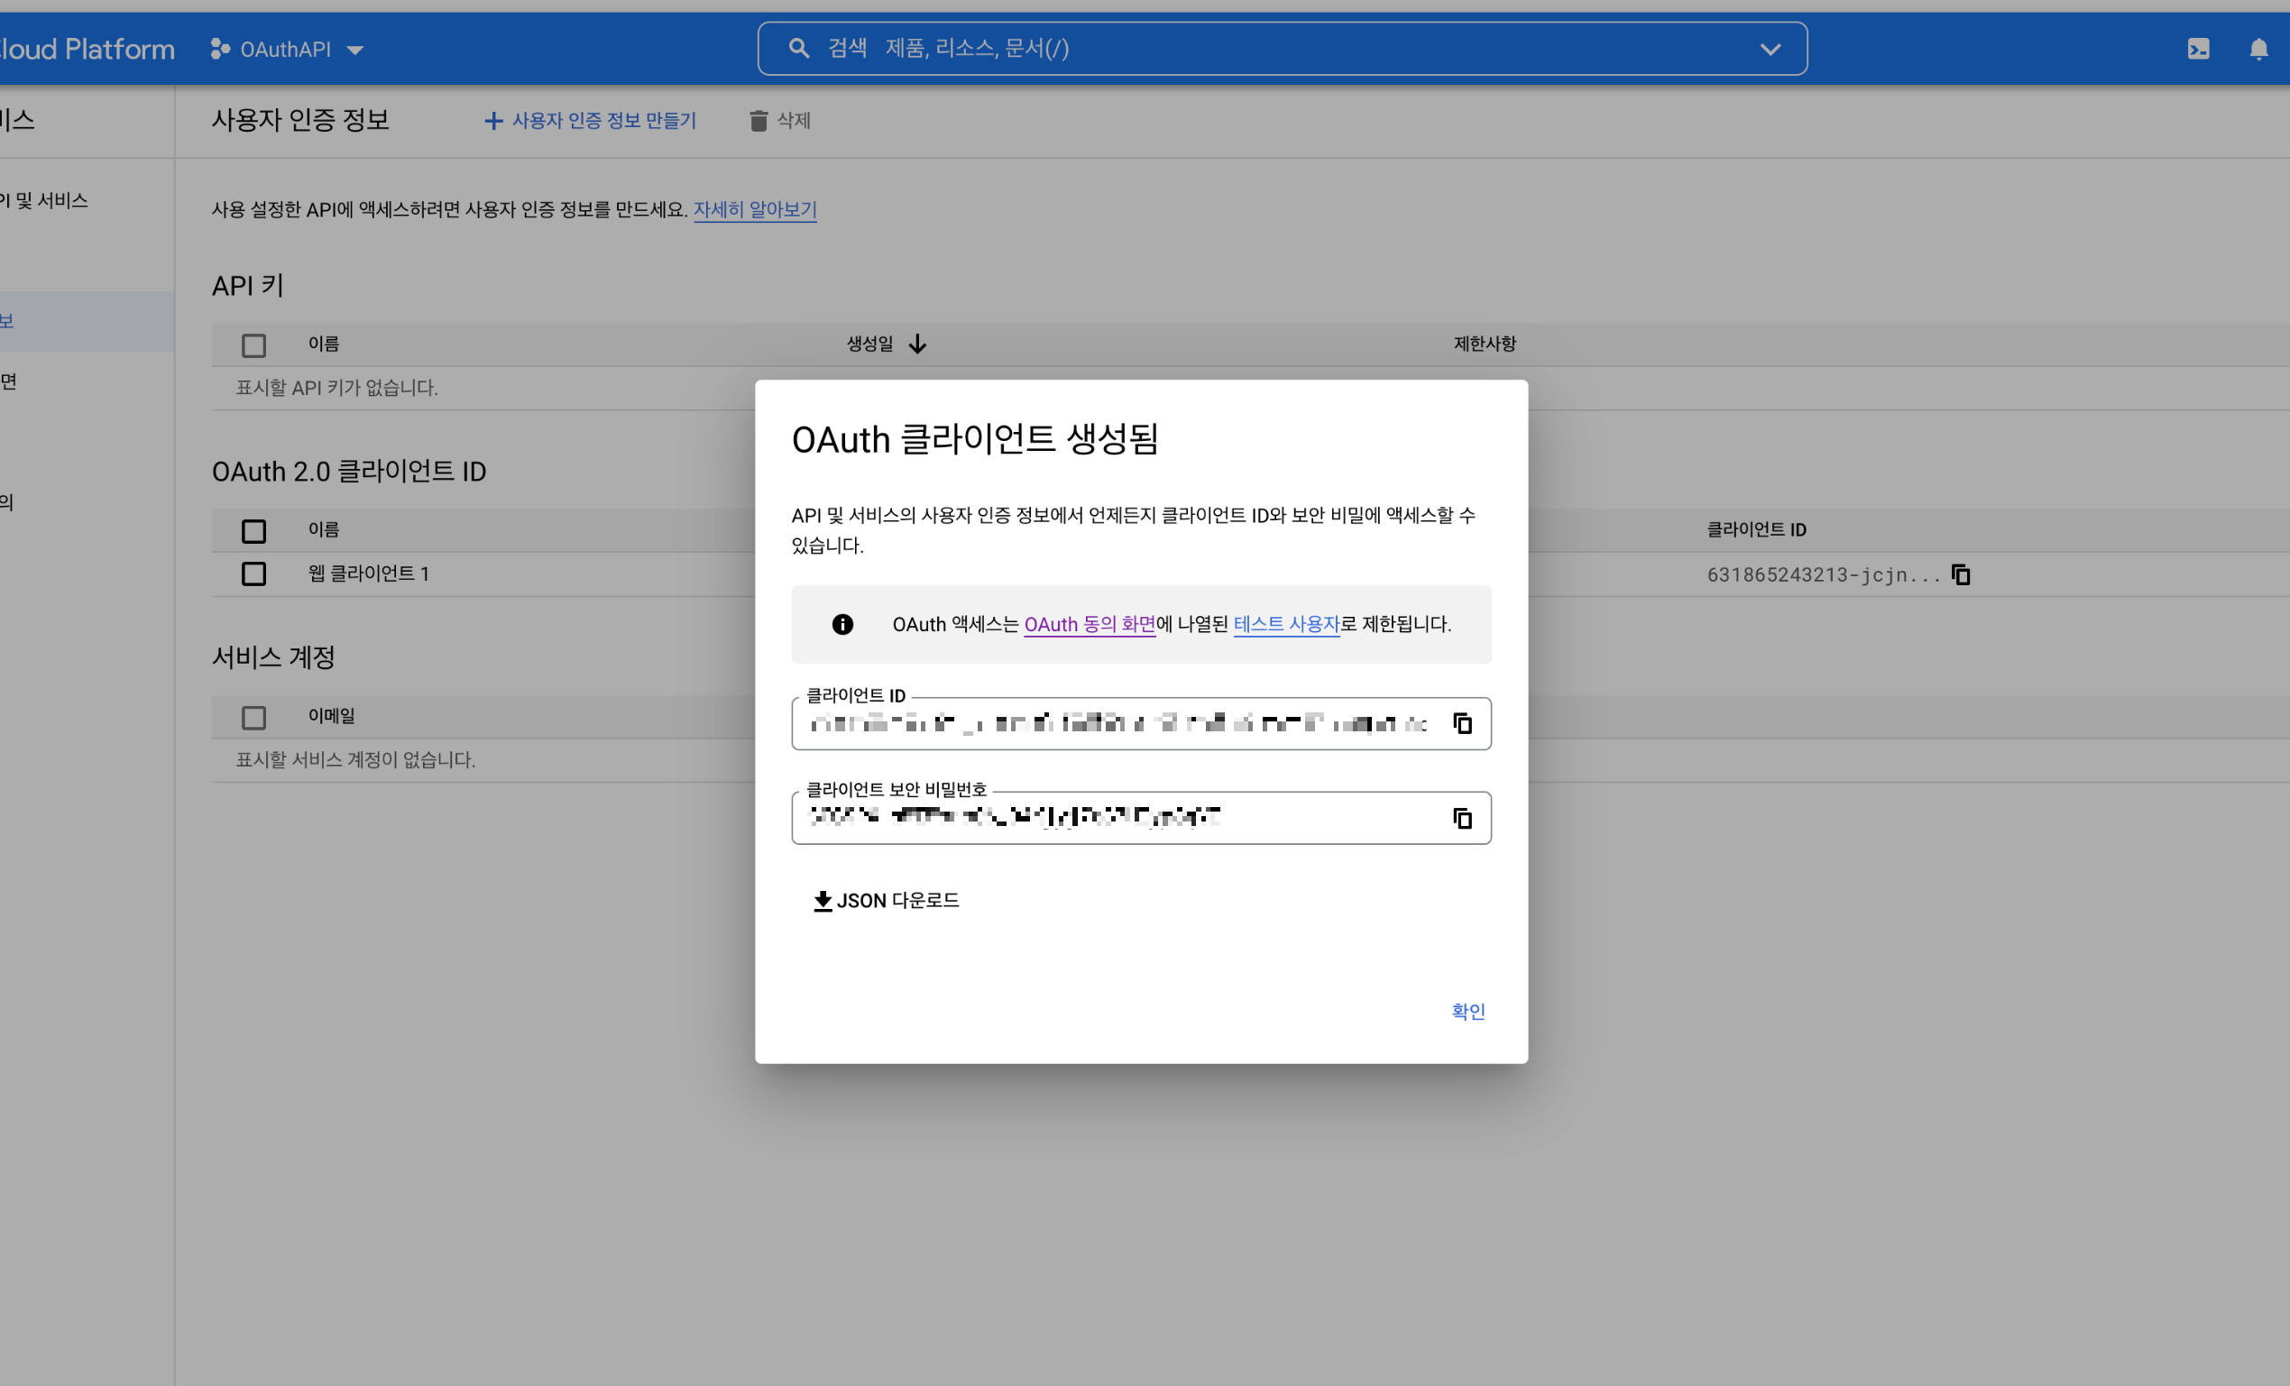Sort by 생성일 column arrow

click(917, 344)
